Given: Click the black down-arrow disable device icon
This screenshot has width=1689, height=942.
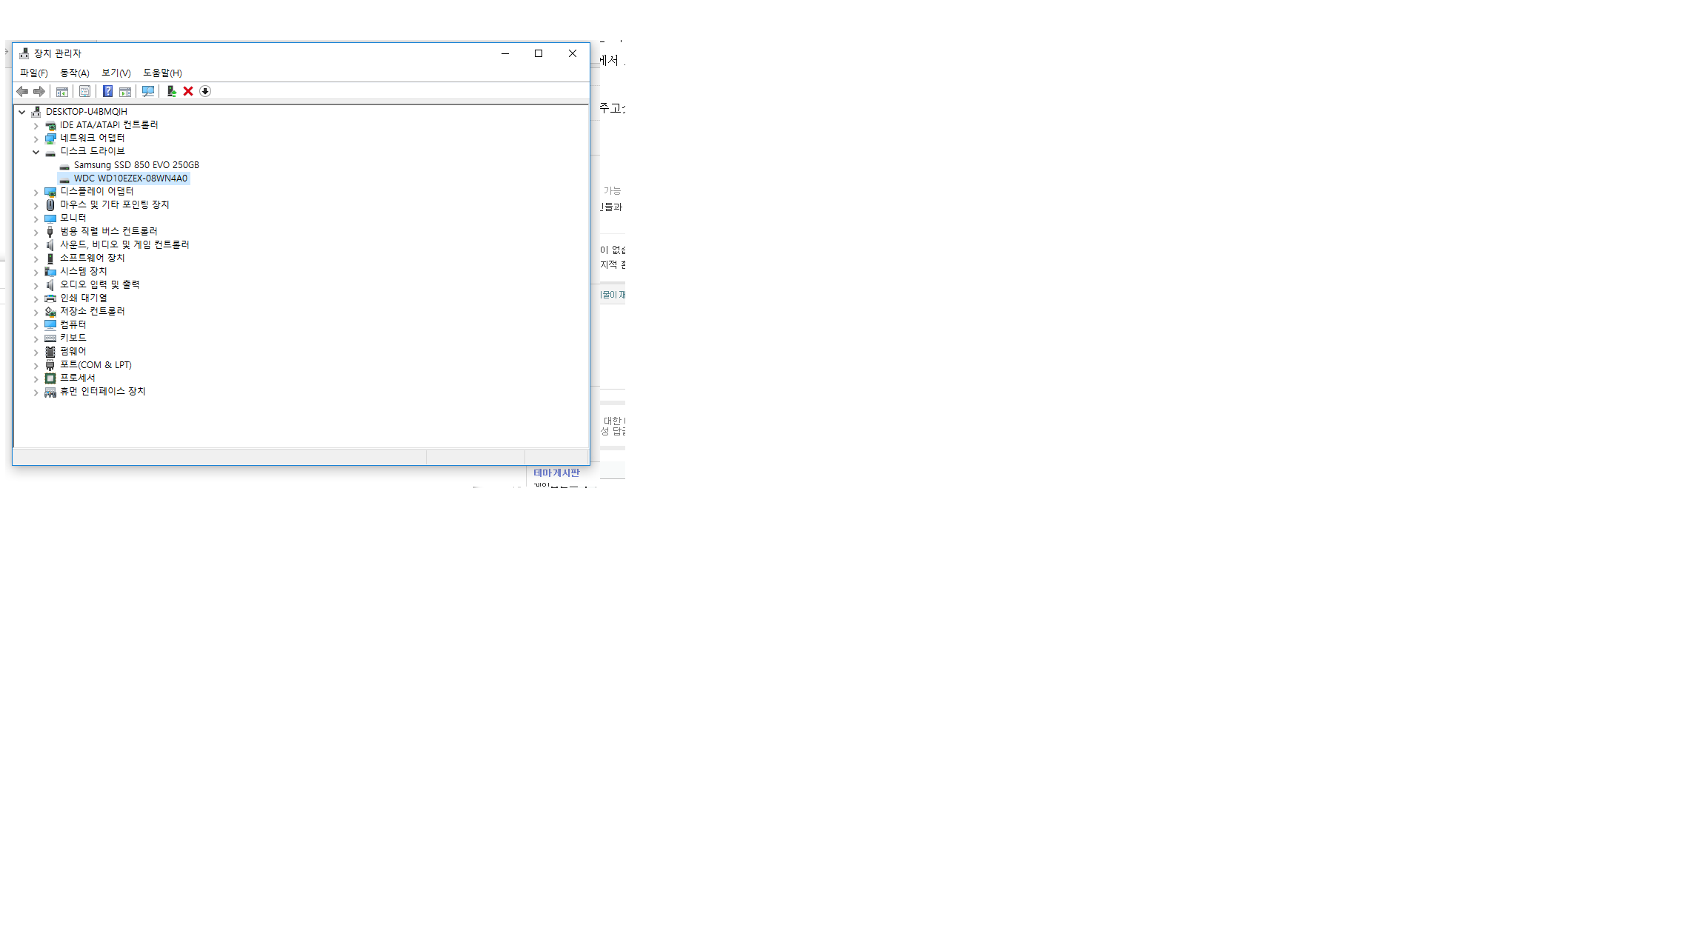Looking at the screenshot, I should 205,91.
